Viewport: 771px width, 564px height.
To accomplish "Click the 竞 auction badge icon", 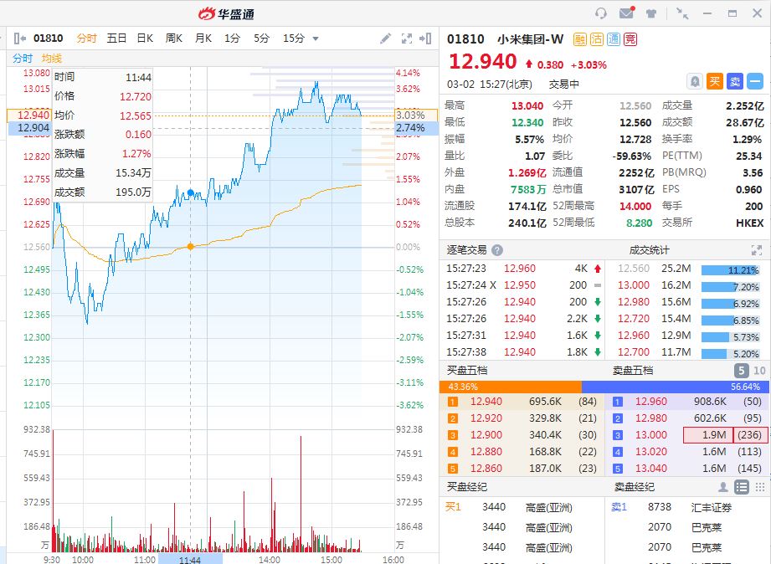I will pyautogui.click(x=630, y=39).
